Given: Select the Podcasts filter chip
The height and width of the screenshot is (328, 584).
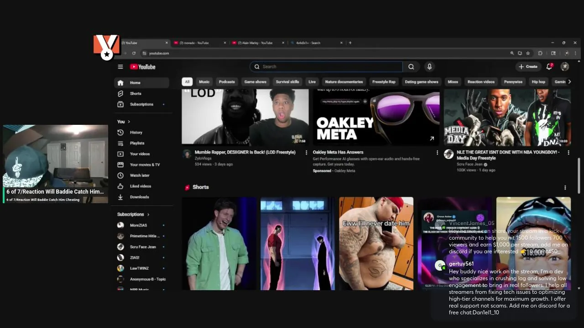Looking at the screenshot, I should click(x=227, y=82).
